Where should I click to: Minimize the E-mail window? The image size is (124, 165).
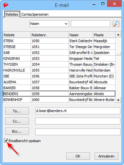pos(94,5)
